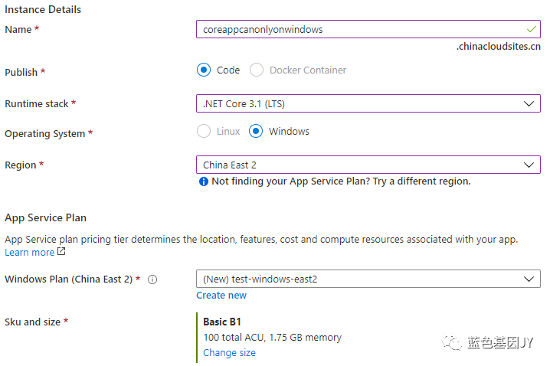
Task: Click the Basic B1 sku label
Action: pyautogui.click(x=222, y=321)
